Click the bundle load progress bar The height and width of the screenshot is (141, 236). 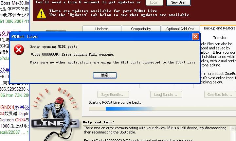(x=162, y=109)
